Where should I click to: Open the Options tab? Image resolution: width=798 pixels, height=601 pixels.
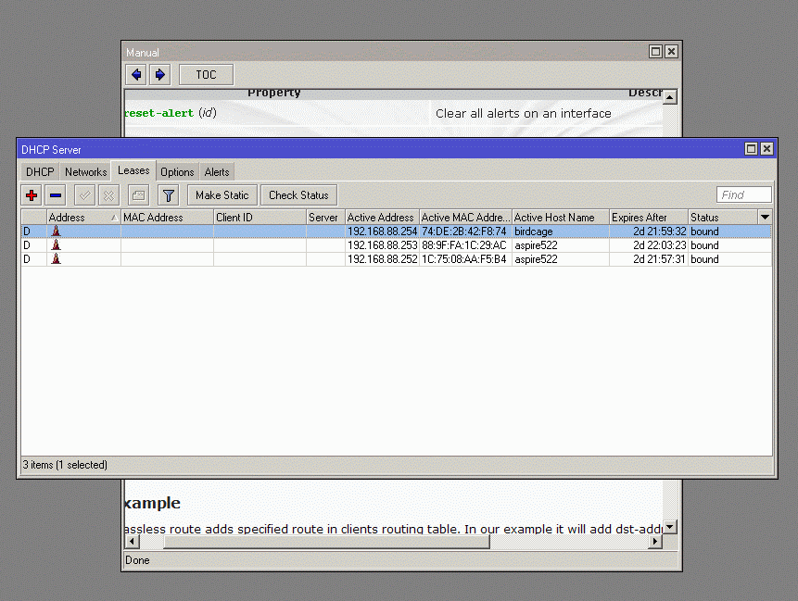[x=177, y=172]
